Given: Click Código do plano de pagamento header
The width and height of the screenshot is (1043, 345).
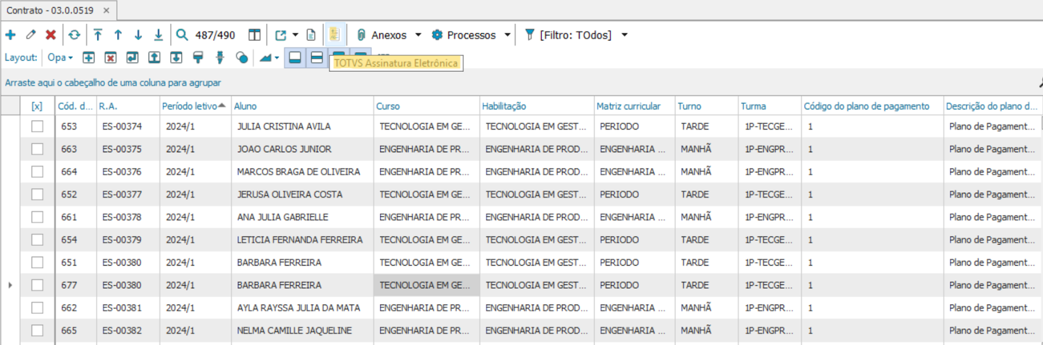Looking at the screenshot, I should pyautogui.click(x=872, y=106).
